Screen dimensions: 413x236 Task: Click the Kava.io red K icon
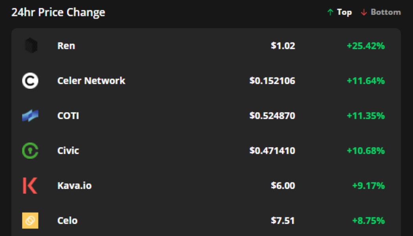tap(30, 186)
